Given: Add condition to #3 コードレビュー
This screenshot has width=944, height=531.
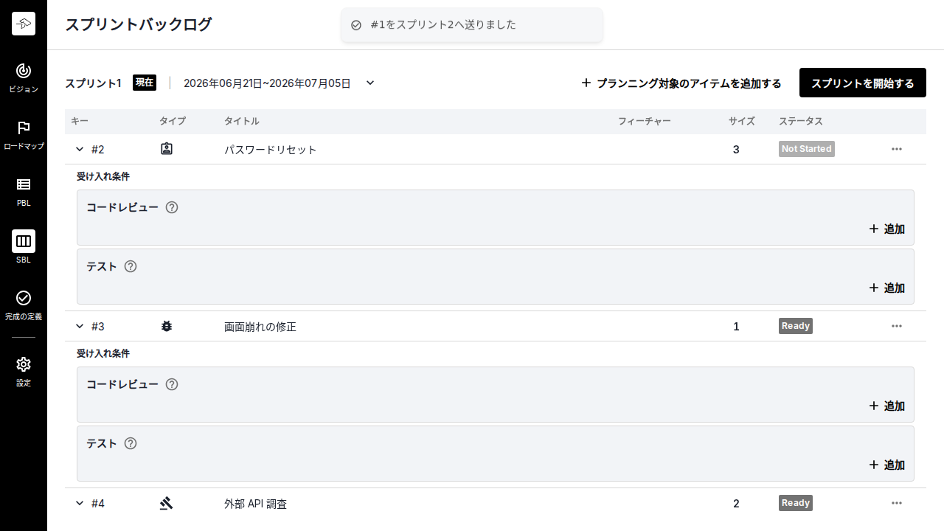Looking at the screenshot, I should point(886,406).
